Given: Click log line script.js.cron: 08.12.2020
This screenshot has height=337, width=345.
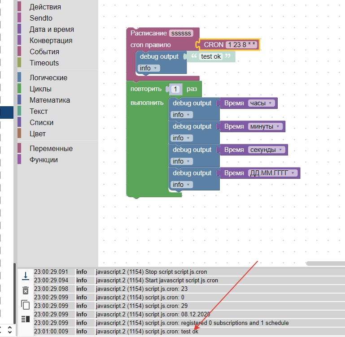Looking at the screenshot, I should (x=153, y=314).
